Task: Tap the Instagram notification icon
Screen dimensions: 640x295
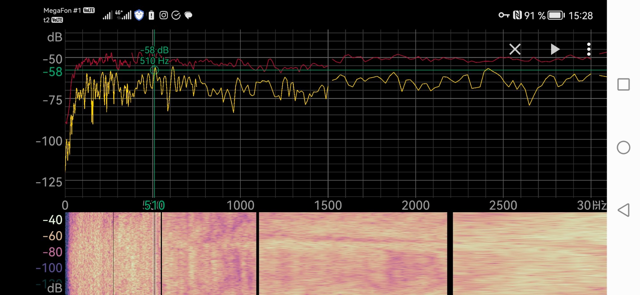Action: point(164,15)
